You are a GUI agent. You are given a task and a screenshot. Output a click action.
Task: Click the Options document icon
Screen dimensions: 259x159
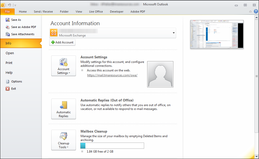click(8, 81)
